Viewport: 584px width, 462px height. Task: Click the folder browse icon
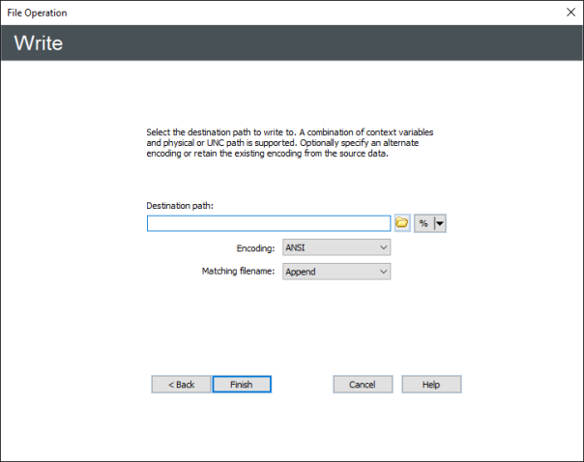[402, 223]
